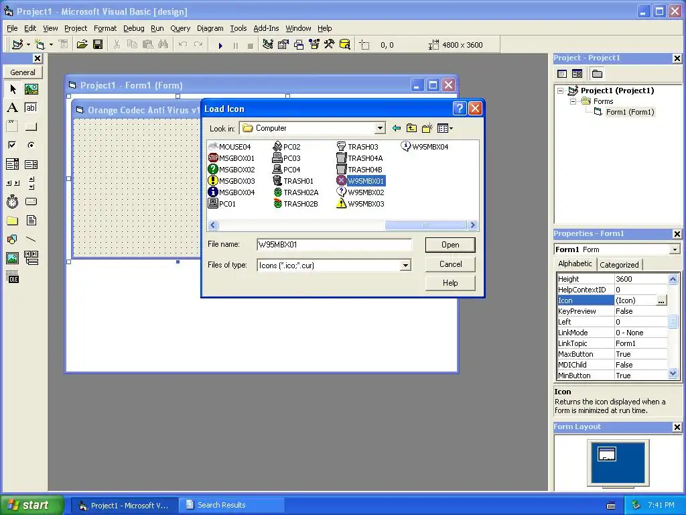
Task: Open the Debug menu
Action: pos(133,28)
